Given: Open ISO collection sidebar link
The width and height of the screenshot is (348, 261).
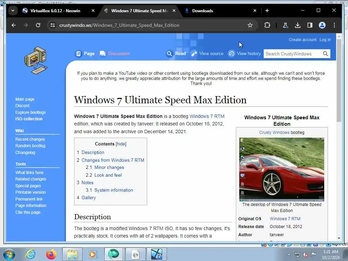Looking at the screenshot, I should [29, 119].
